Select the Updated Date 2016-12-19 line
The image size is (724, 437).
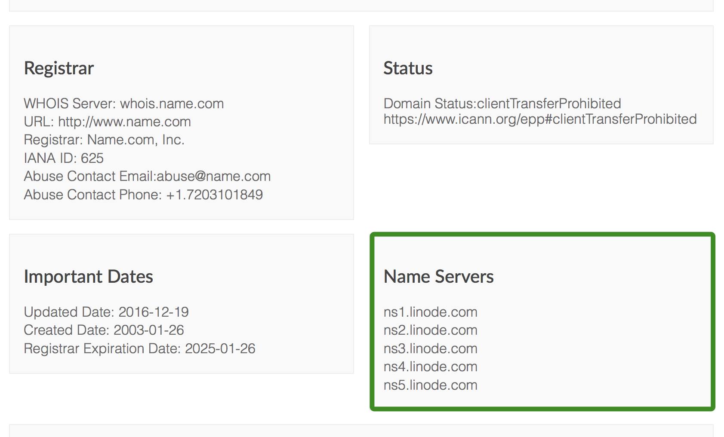click(x=106, y=312)
